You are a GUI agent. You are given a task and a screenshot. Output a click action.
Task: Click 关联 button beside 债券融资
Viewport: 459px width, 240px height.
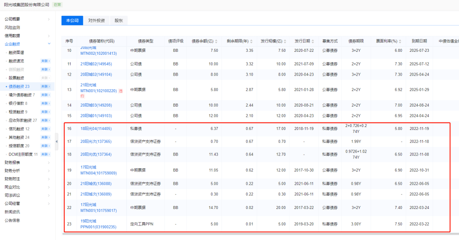(45, 87)
